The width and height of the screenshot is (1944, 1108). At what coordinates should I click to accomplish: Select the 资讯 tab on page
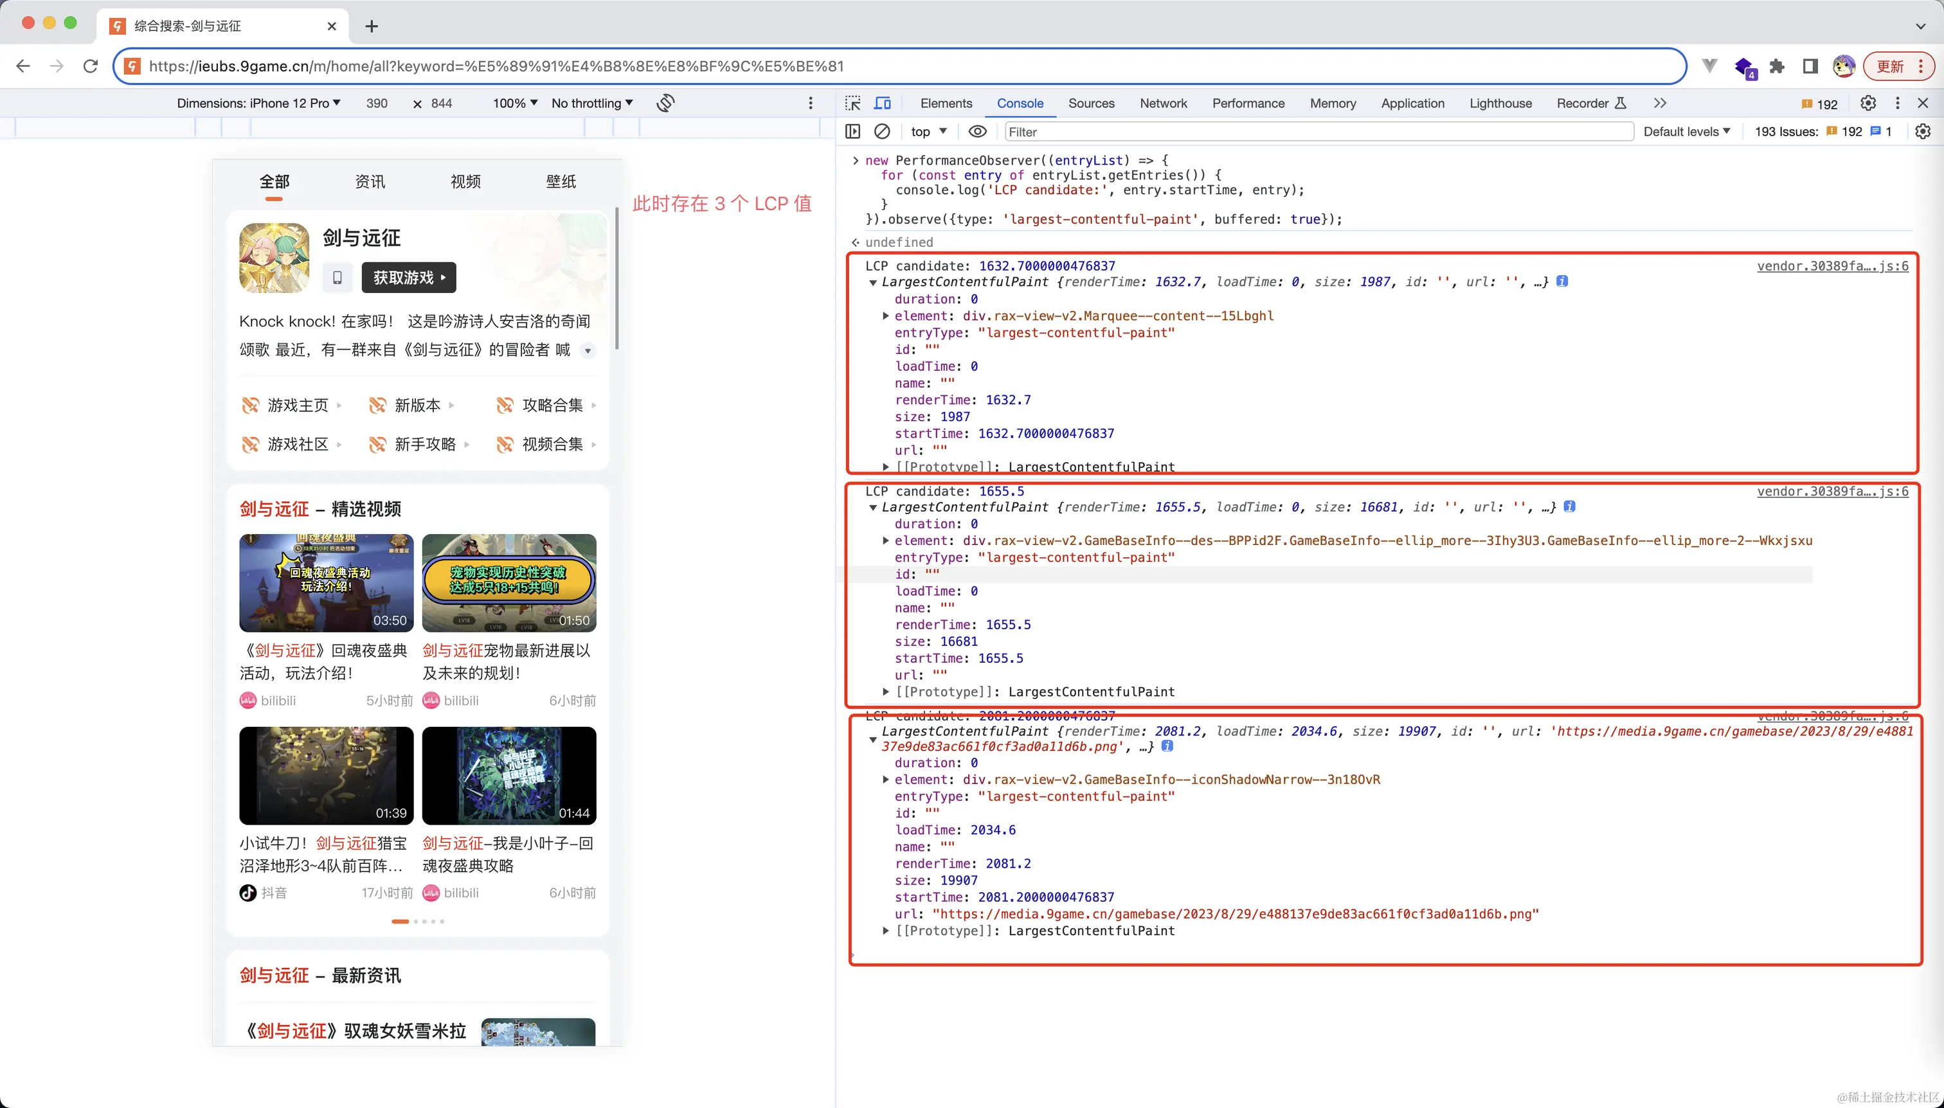point(370,181)
